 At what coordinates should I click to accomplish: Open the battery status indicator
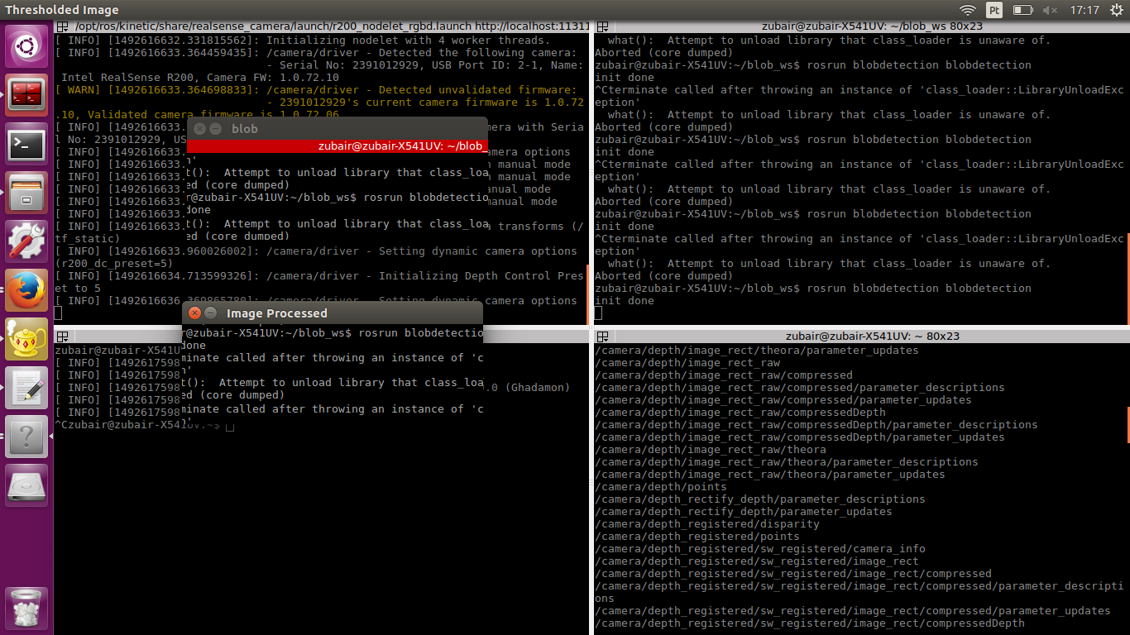(x=1023, y=10)
